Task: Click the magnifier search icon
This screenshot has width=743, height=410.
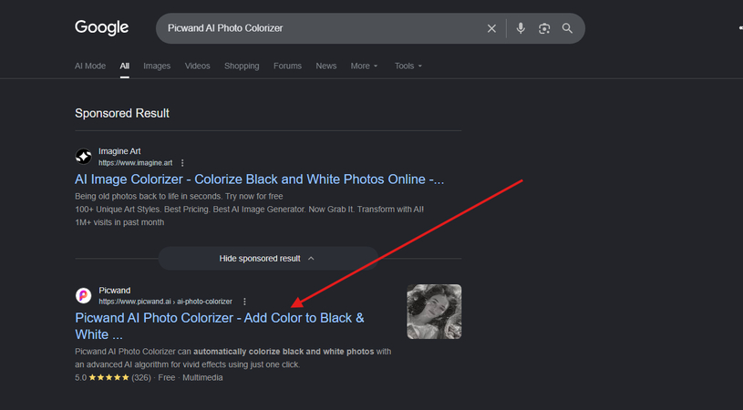Action: (567, 28)
